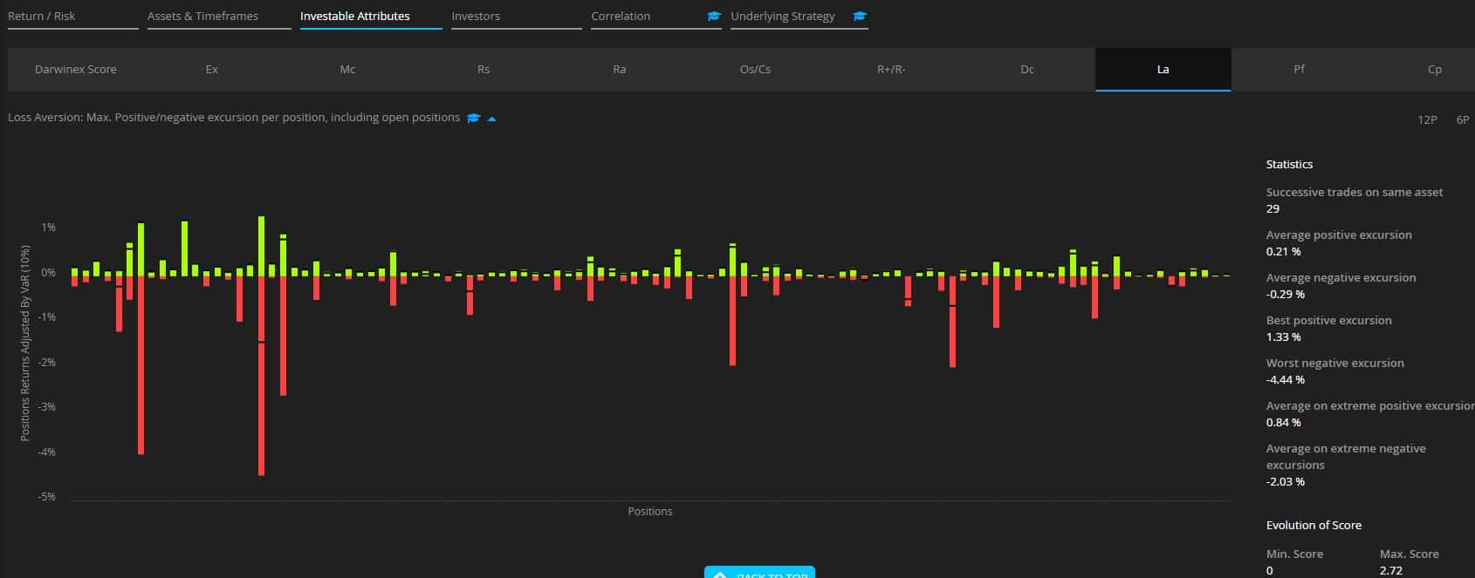Open the Ex attribute tab
Screen dimensions: 1475x578
coord(211,69)
